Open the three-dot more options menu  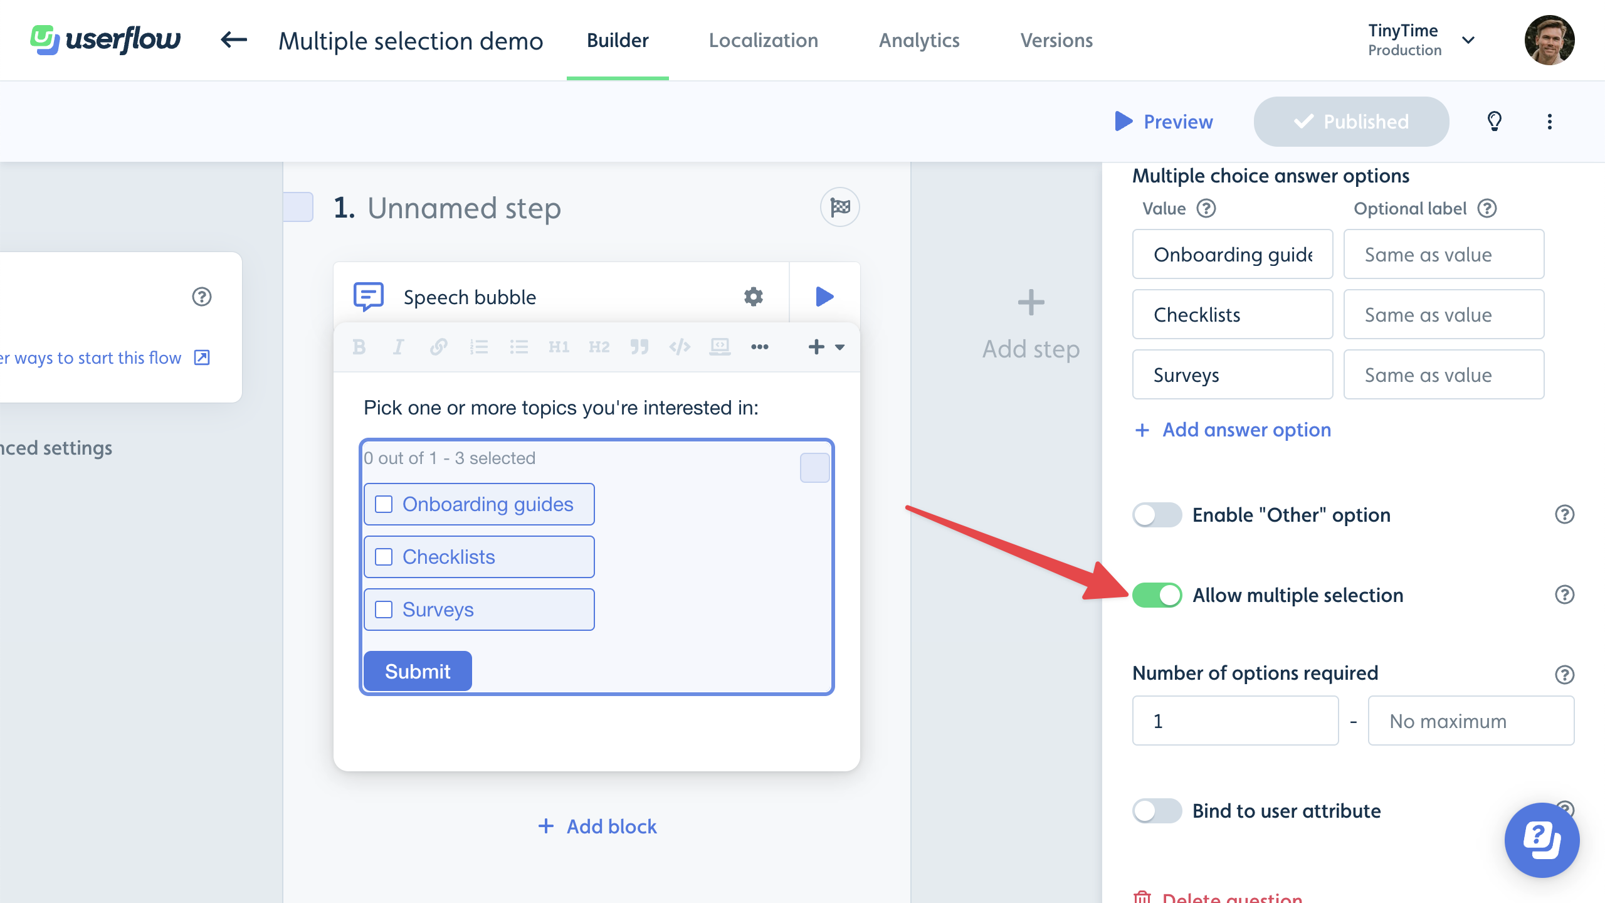click(1549, 122)
